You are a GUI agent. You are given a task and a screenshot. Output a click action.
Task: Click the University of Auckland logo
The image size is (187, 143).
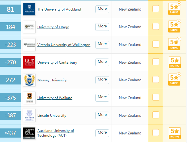click(x=29, y=9)
